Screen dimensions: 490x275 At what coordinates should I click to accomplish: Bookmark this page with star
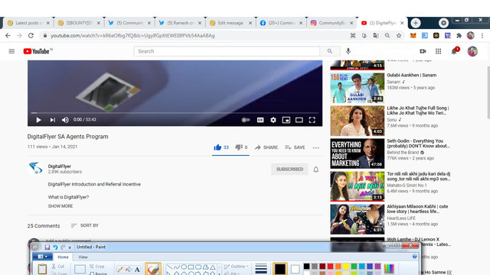pyautogui.click(x=399, y=36)
